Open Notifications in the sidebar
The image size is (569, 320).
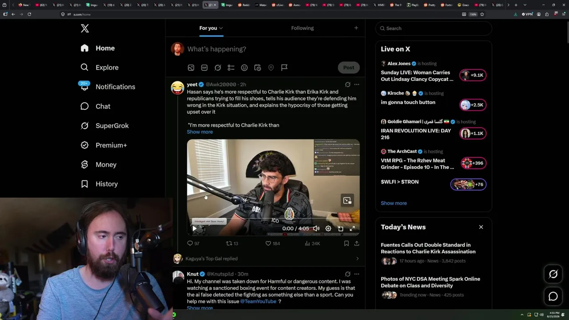click(108, 87)
